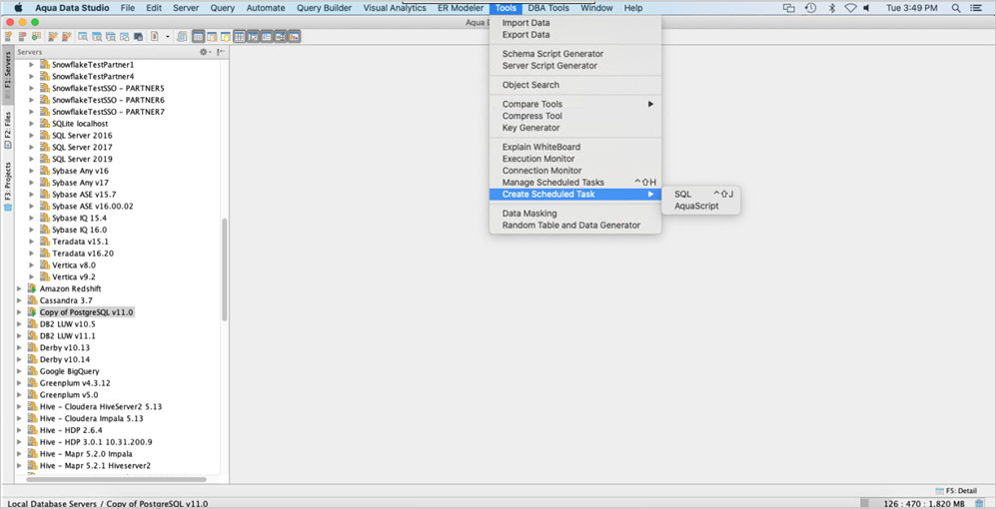
Task: Click the Tue 3:49 PM clock
Action: tap(911, 8)
